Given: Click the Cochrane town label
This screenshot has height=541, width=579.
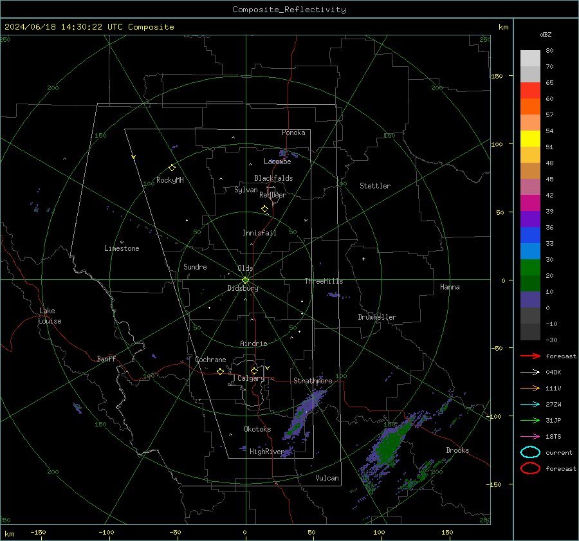Looking at the screenshot, I should click(210, 360).
